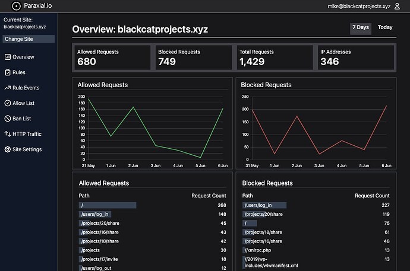The height and width of the screenshot is (271, 410).
Task: Click the Rule Events trending arrow icon
Action: (8, 88)
